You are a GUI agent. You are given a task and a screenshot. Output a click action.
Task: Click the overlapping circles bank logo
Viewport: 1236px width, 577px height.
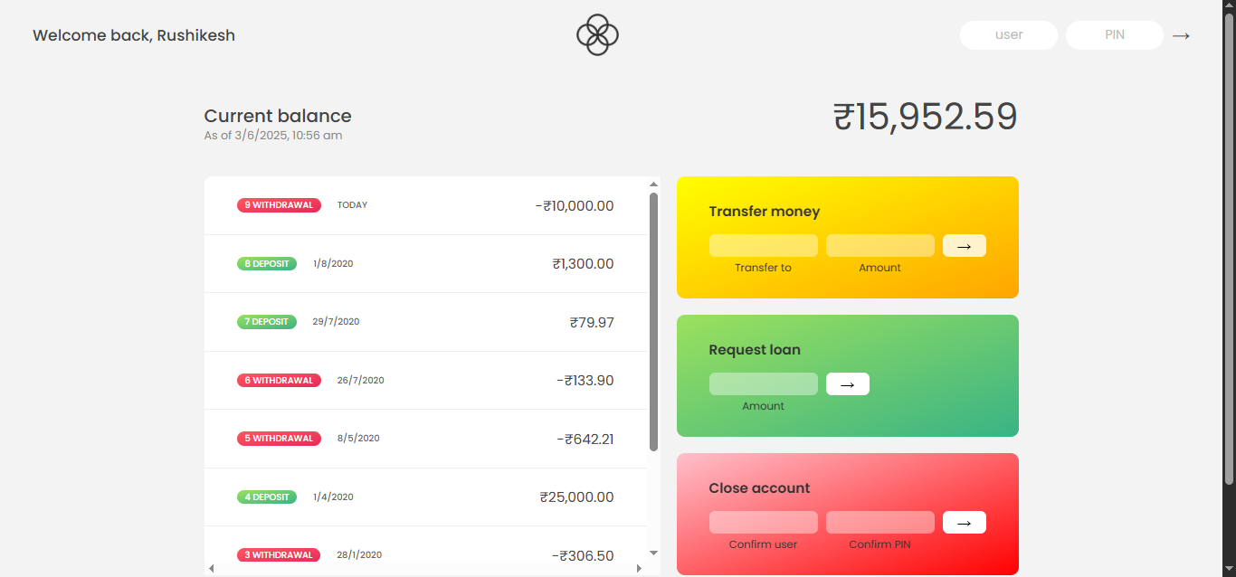pyautogui.click(x=597, y=35)
